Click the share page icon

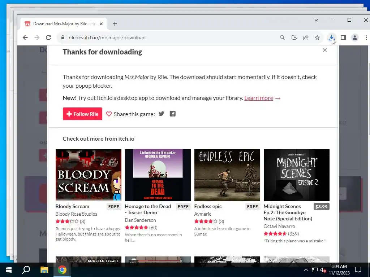point(306,38)
